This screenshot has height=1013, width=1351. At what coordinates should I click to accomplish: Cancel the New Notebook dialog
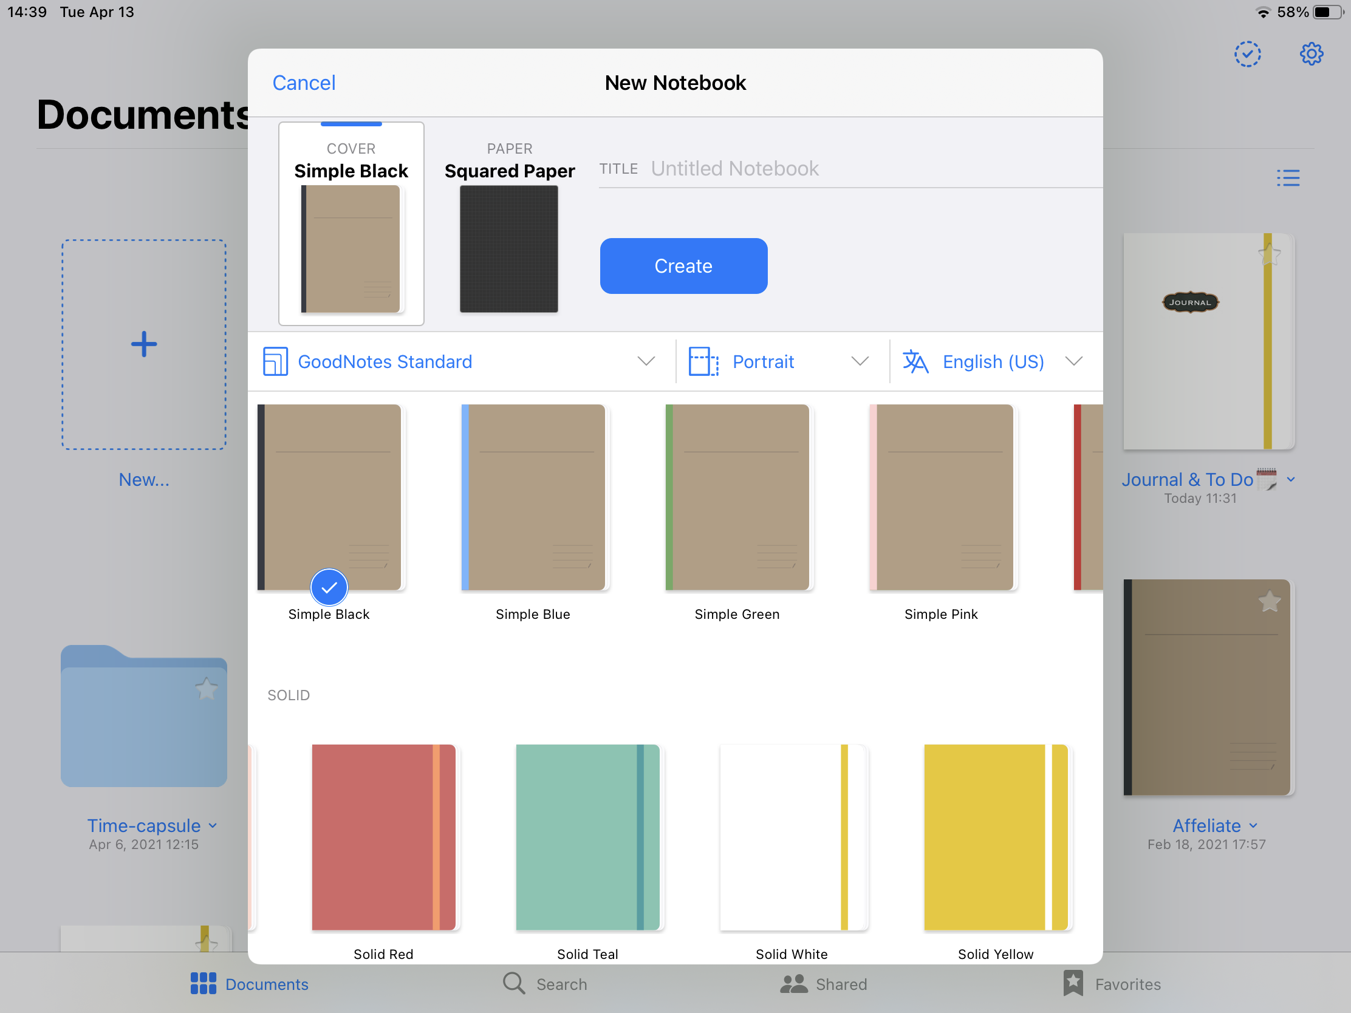tap(304, 83)
